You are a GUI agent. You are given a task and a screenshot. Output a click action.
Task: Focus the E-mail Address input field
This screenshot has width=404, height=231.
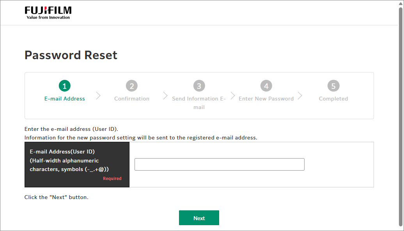tap(220, 164)
